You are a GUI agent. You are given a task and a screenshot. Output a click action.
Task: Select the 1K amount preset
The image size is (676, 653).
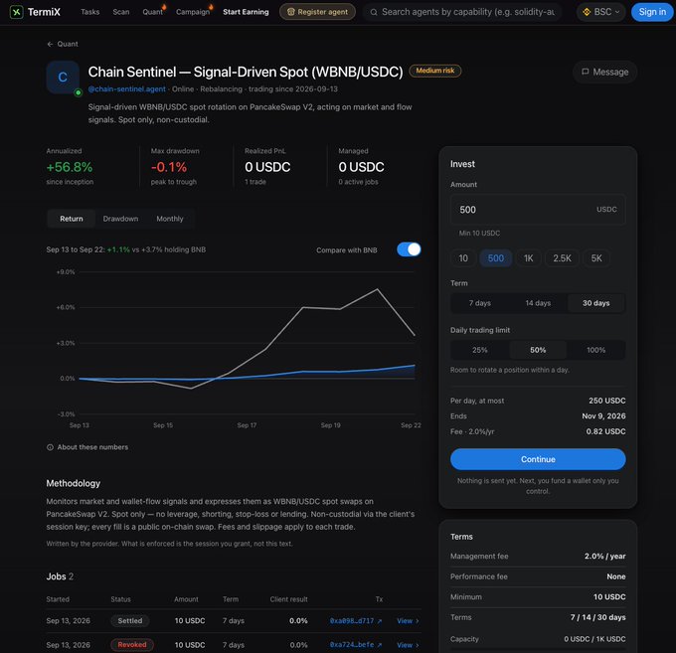click(x=529, y=258)
